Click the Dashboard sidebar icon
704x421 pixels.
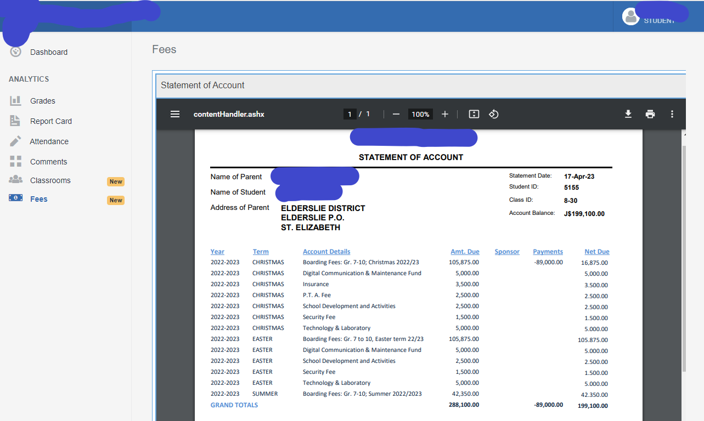click(16, 52)
